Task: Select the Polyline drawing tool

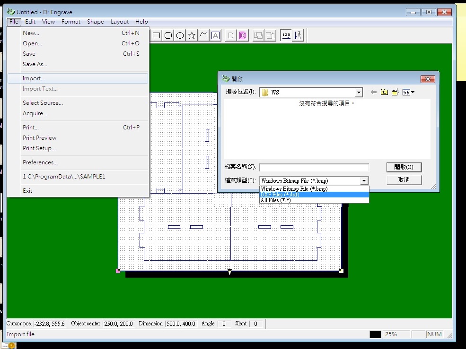Action: click(203, 35)
